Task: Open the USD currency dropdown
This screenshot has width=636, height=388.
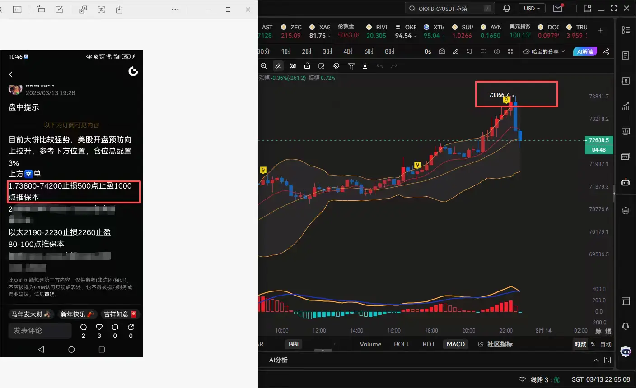Action: pos(532,9)
